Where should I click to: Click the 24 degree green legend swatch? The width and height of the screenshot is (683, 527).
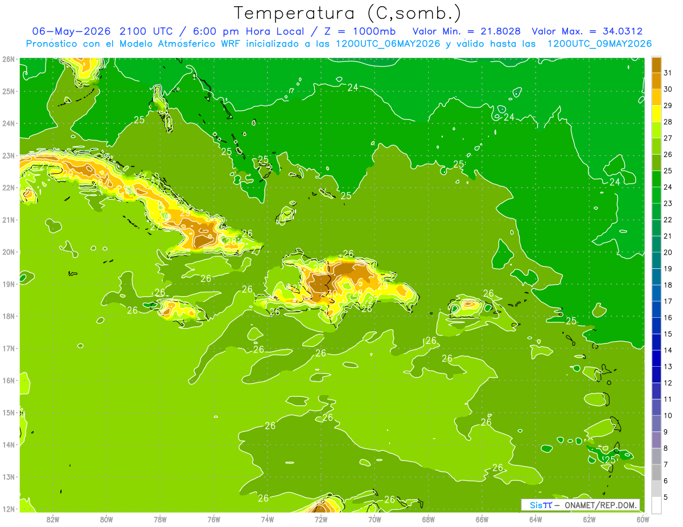click(656, 179)
